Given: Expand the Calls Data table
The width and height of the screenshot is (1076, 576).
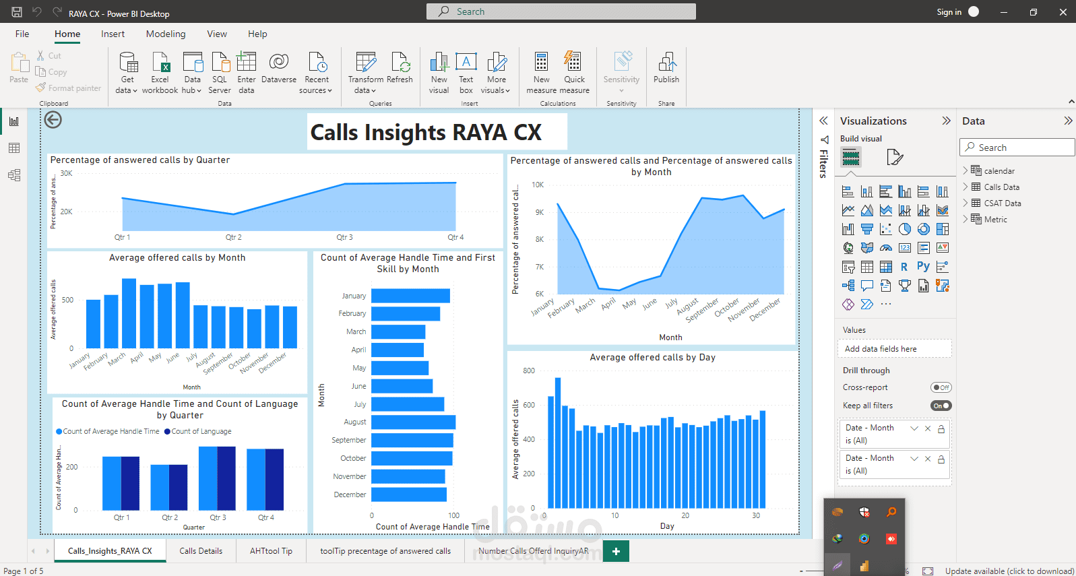Looking at the screenshot, I should click(x=965, y=187).
